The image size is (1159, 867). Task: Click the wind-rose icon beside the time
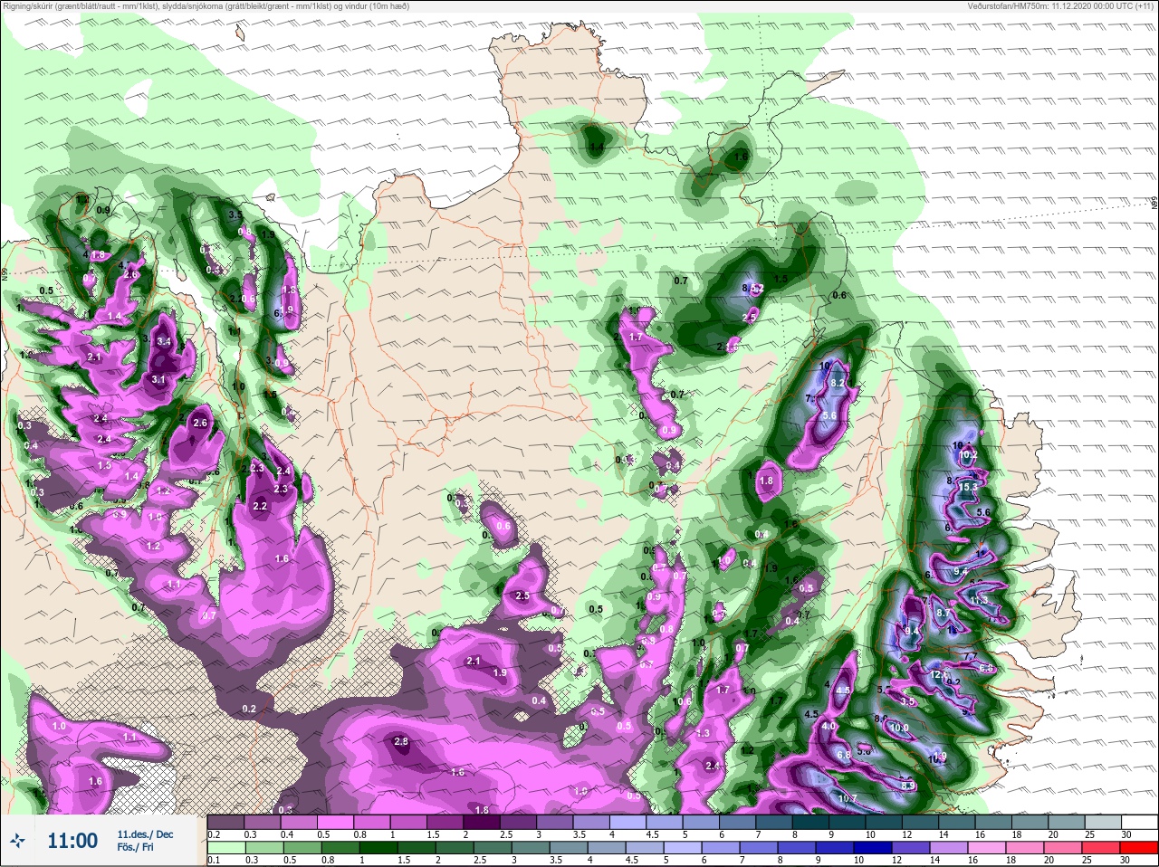coord(18,841)
